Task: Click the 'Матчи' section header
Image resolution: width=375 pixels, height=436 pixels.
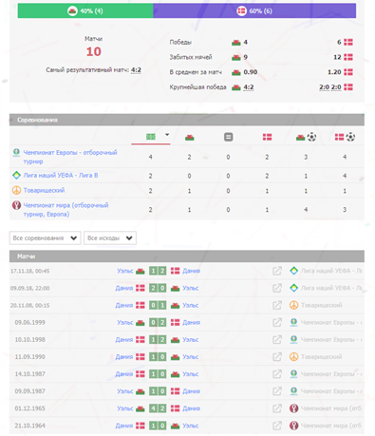Action: click(x=187, y=256)
